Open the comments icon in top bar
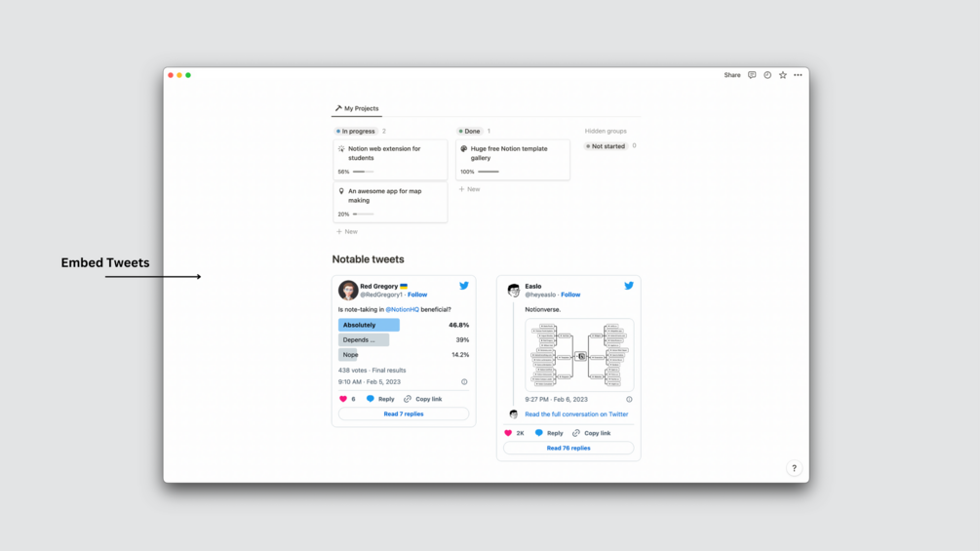 coord(752,75)
